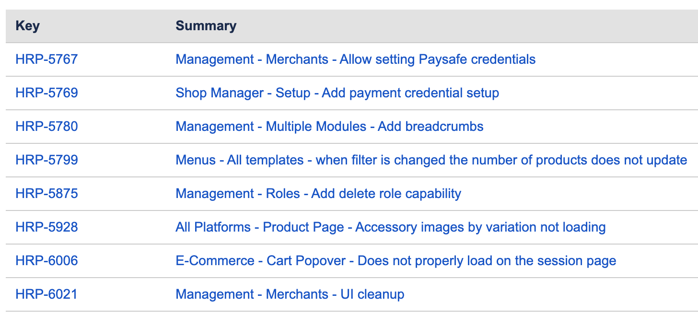Open the Menus all templates filter issue
Screen dimensions: 698x327
431,160
